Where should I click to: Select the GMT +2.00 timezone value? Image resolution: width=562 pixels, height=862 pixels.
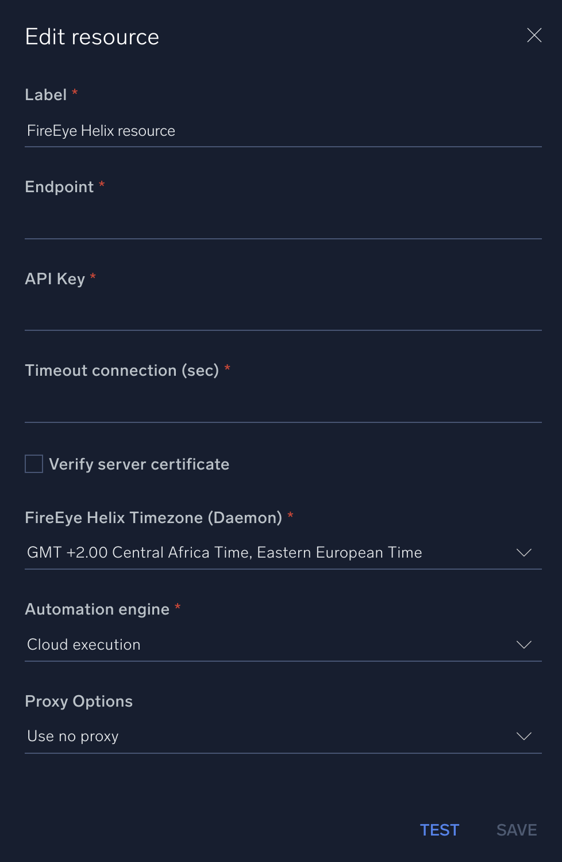coord(224,552)
